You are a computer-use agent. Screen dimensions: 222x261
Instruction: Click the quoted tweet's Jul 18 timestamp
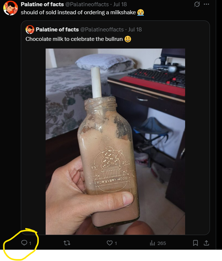click(135, 30)
